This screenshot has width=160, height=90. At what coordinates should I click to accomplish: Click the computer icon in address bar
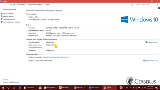point(14,4)
